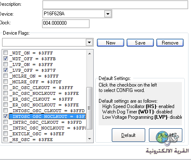
Task: Select the _MCLRE_OFF = $3FDF row text
Action: pos(35,82)
